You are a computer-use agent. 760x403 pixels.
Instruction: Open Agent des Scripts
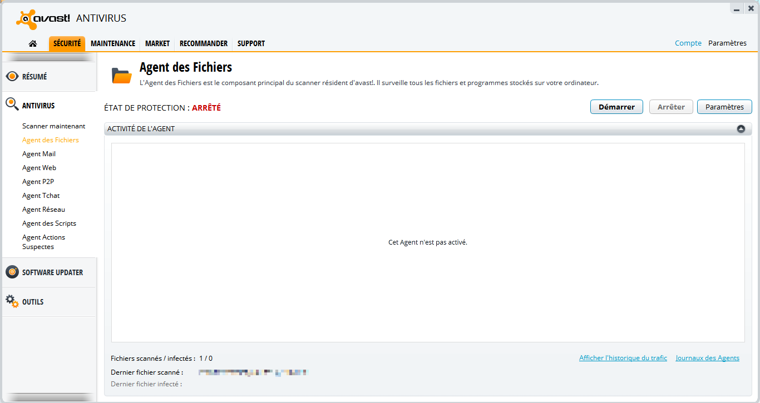coord(49,223)
